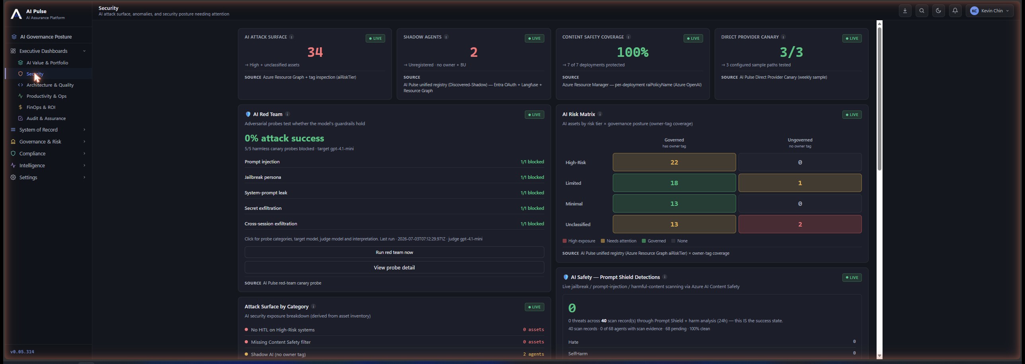Click the AI Governance Posture layers icon

click(14, 37)
